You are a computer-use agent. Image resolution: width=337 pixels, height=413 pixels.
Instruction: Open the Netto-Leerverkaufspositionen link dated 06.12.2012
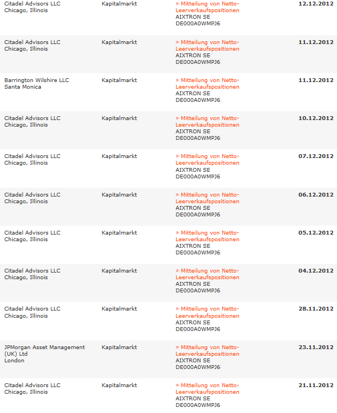click(x=207, y=198)
